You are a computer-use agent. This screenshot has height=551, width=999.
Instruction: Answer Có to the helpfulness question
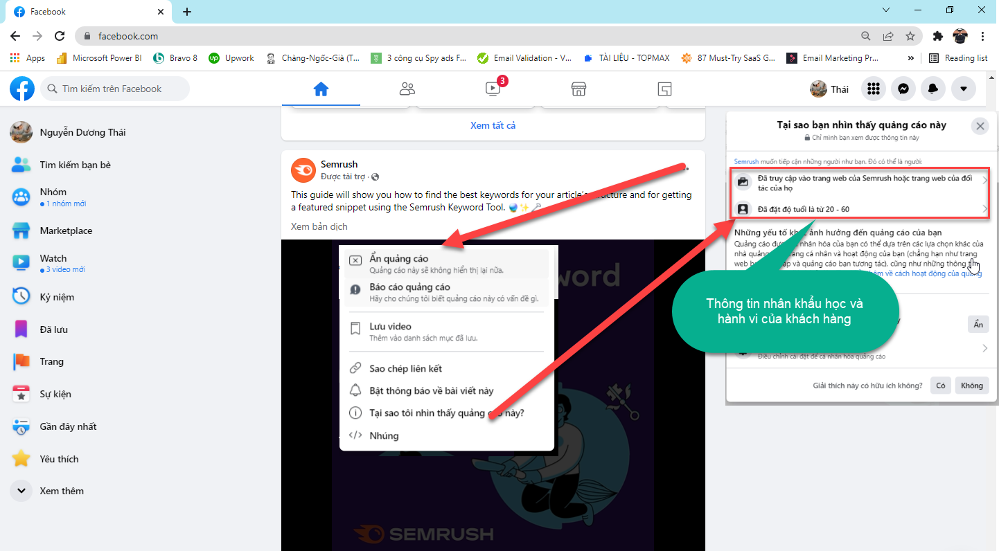click(x=940, y=386)
